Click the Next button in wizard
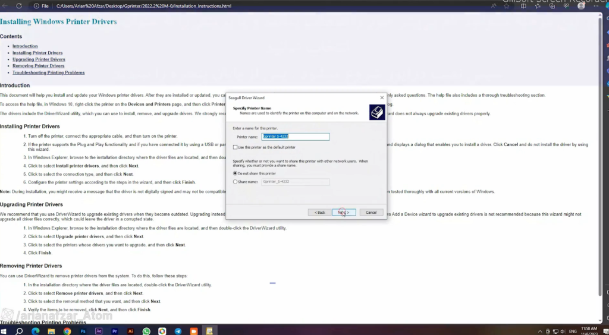 pos(344,213)
